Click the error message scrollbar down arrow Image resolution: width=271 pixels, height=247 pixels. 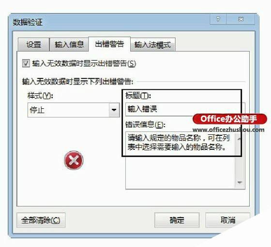240,182
